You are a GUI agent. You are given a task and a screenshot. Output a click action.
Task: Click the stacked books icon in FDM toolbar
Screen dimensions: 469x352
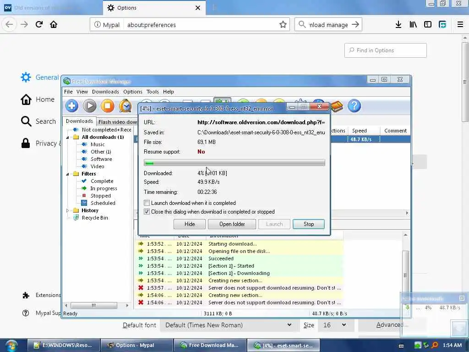click(337, 106)
